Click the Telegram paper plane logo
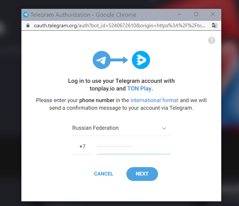239x206 pixels. [101, 60]
